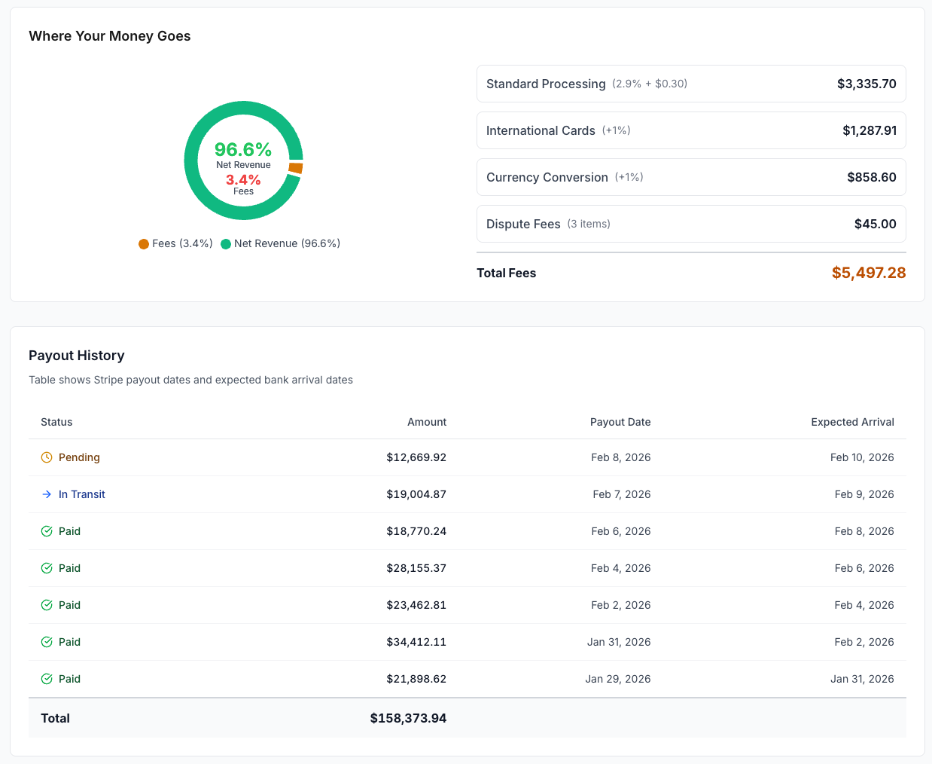The image size is (932, 764).
Task: Select the $12,669.92 pending payout amount
Action: 416,457
